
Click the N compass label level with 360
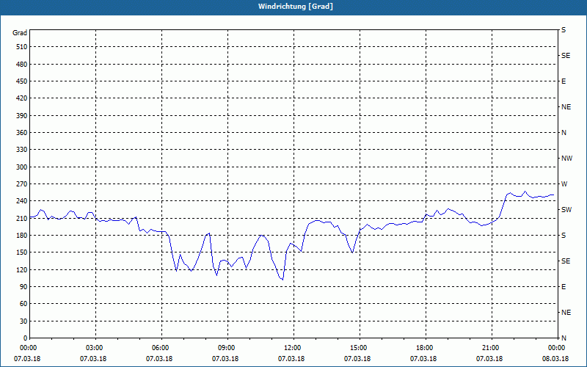(x=564, y=133)
